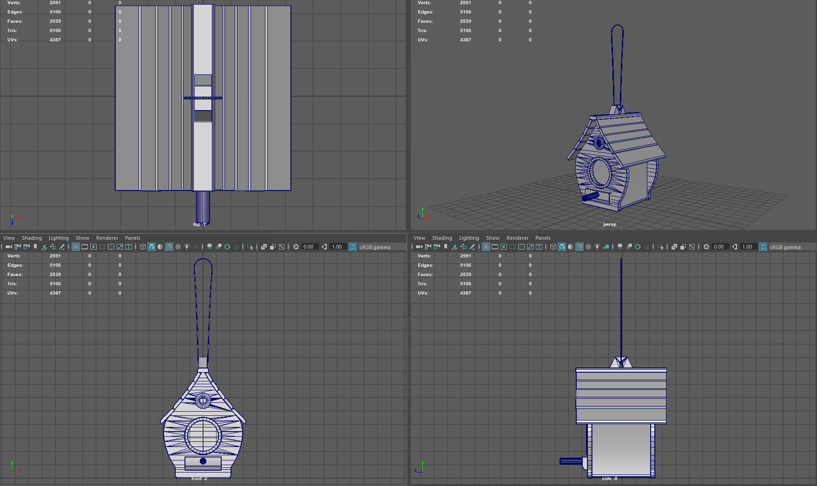Open Lighting menu in front view panel
This screenshot has height=486, width=817.
(59, 238)
